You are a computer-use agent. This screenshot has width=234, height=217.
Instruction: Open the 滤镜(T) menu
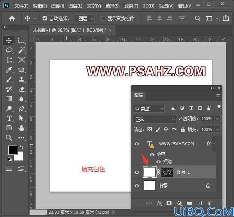pos(131,6)
